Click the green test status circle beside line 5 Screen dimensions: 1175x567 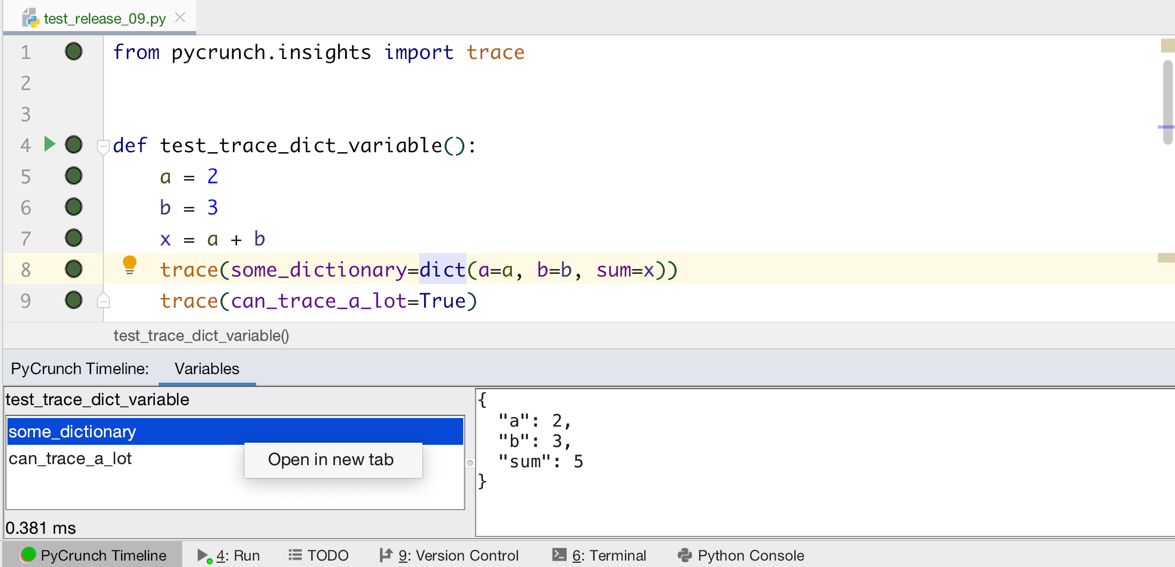point(73,175)
